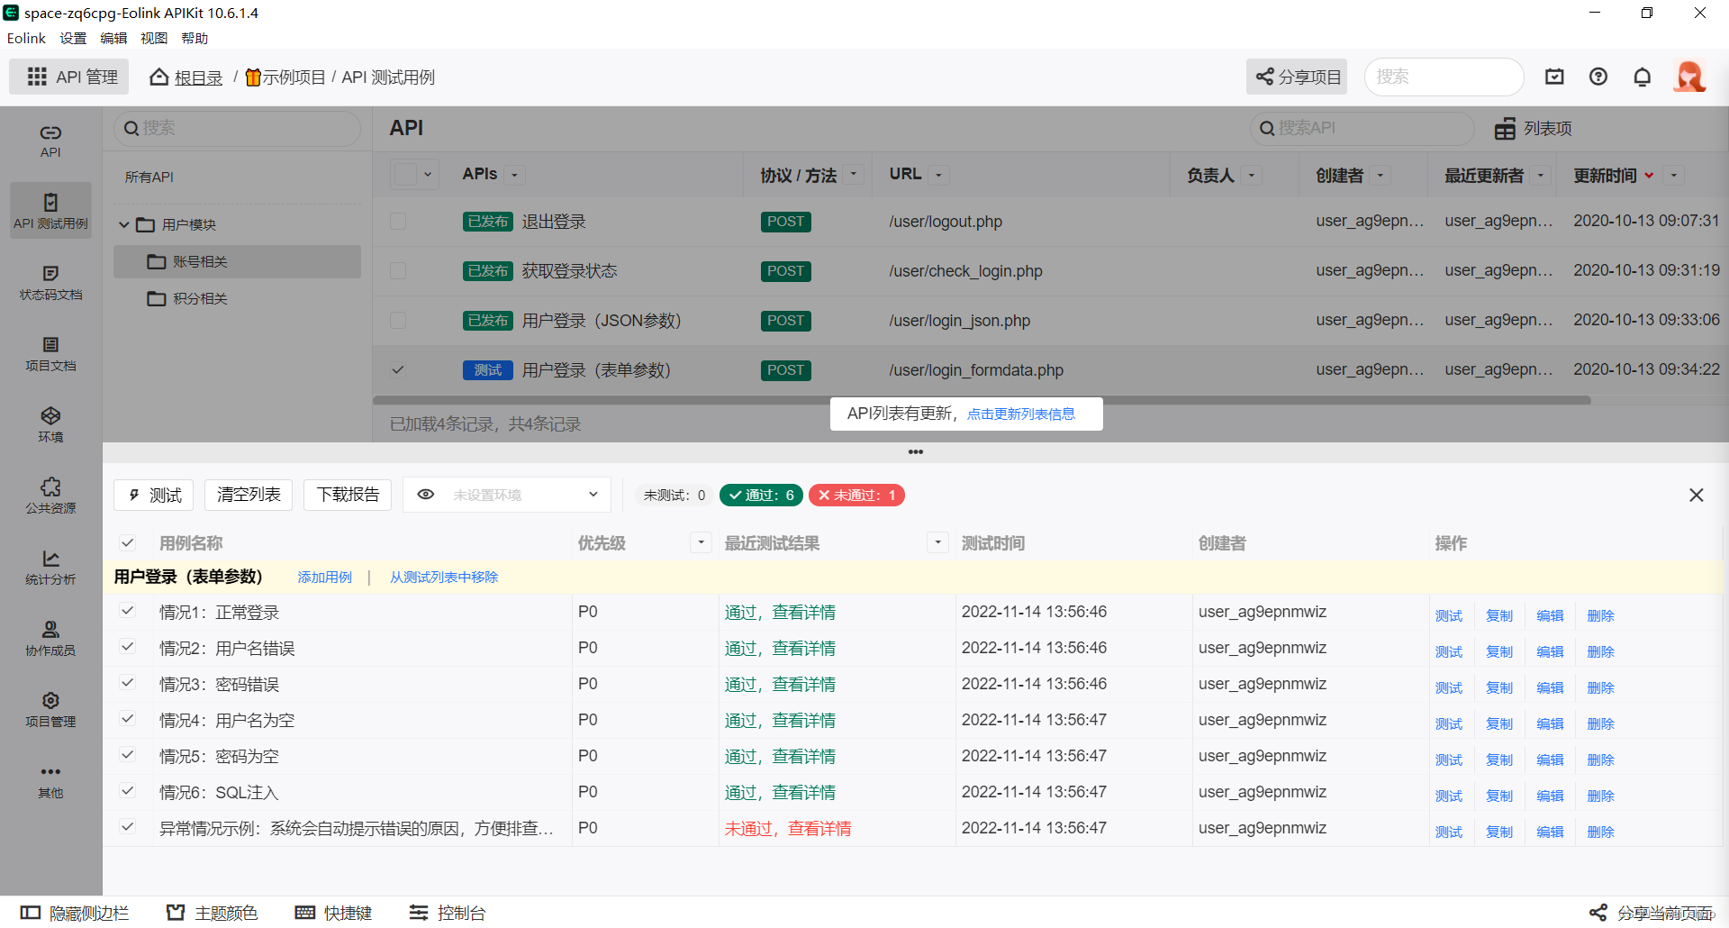
Task: Select 账号相关 folder in tree
Action: (237, 261)
